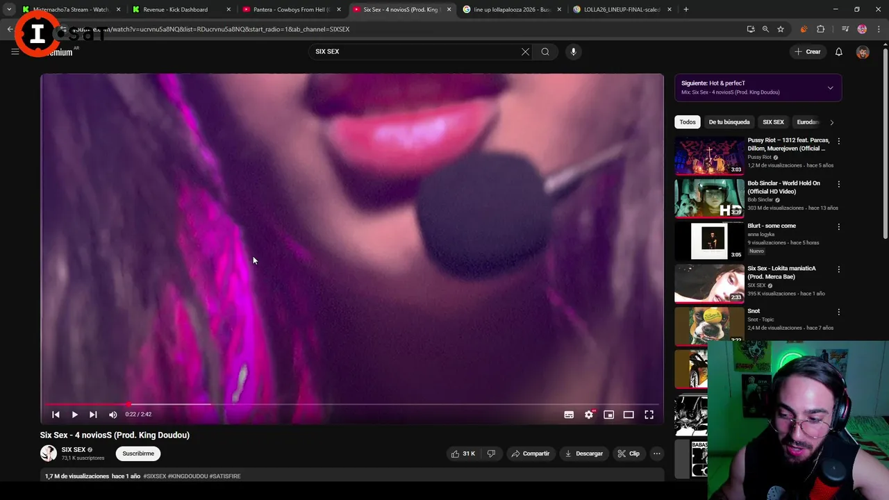889x500 pixels.
Task: Dislike the video with the thumbs-down icon
Action: [x=491, y=453]
